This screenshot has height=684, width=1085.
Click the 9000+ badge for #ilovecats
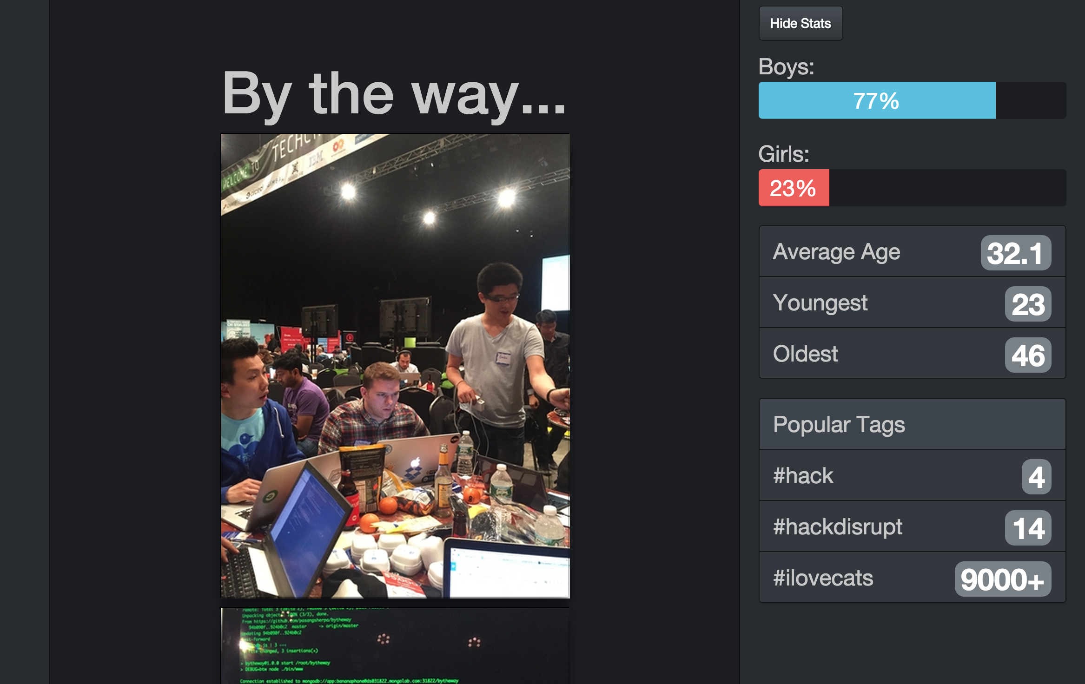[x=1003, y=579]
